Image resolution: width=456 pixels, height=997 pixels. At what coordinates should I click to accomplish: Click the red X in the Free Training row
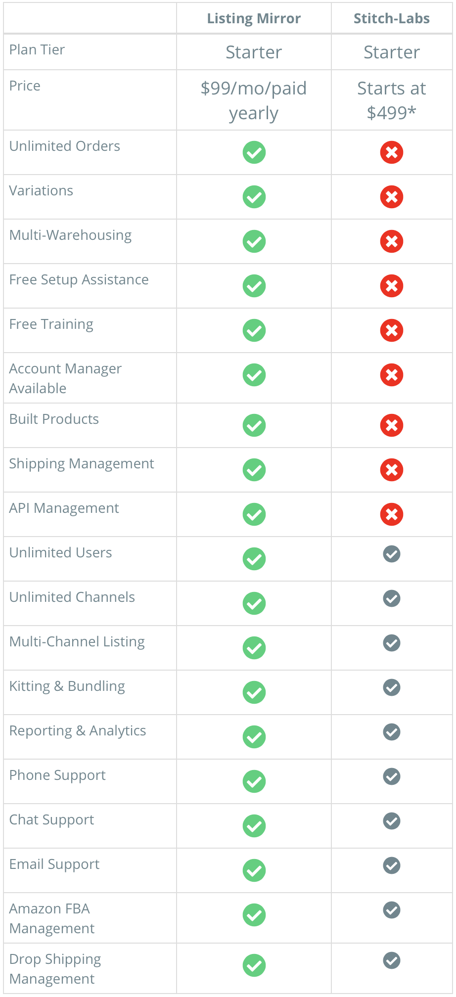(x=392, y=330)
